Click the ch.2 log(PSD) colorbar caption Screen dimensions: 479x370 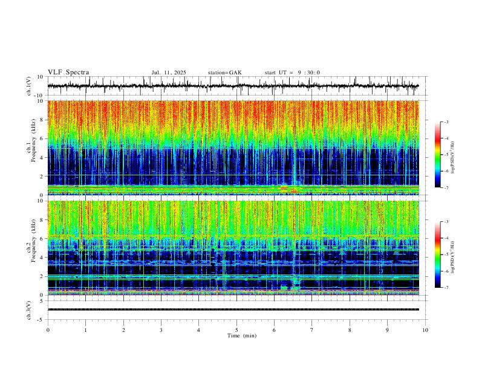pos(452,258)
